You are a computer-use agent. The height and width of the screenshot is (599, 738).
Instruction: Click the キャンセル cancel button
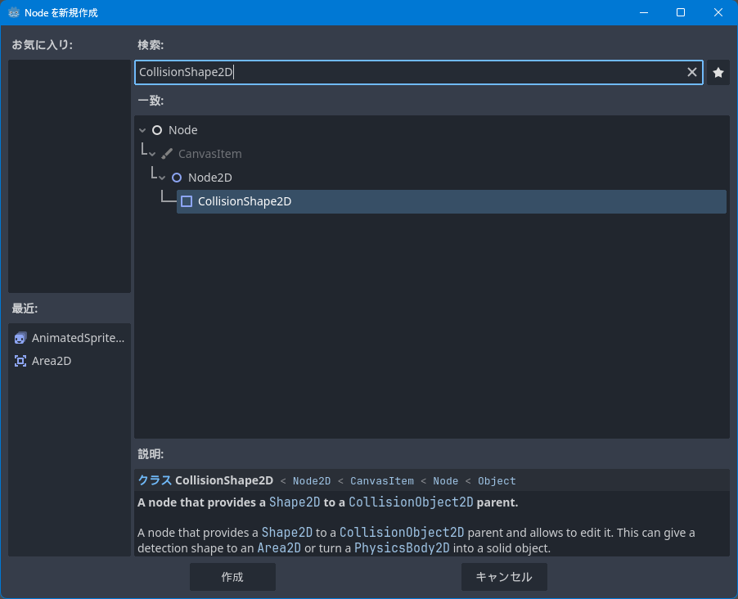(x=504, y=577)
